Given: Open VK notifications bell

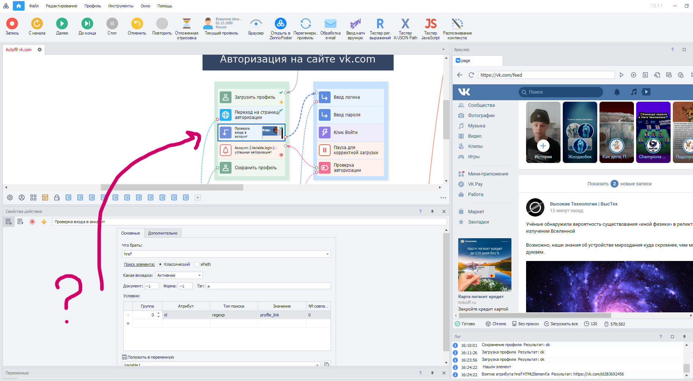Looking at the screenshot, I should point(617,92).
